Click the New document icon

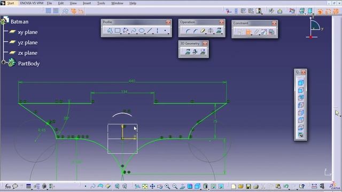[x=234, y=186]
